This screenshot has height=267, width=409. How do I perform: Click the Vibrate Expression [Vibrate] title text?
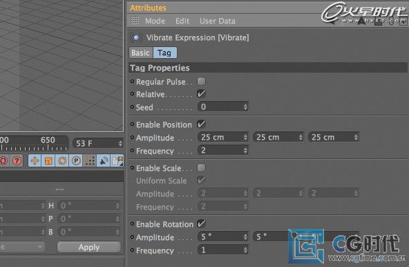click(x=198, y=37)
